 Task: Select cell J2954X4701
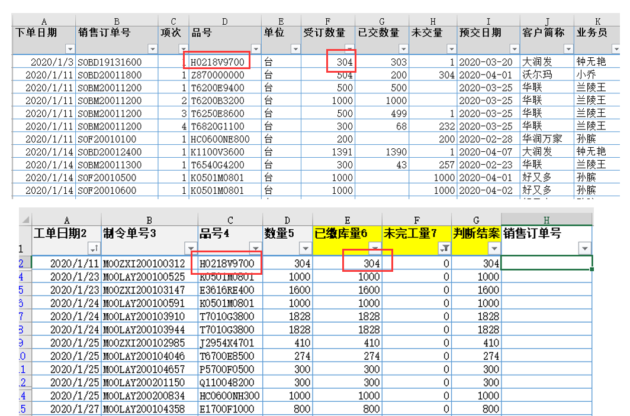click(230, 343)
